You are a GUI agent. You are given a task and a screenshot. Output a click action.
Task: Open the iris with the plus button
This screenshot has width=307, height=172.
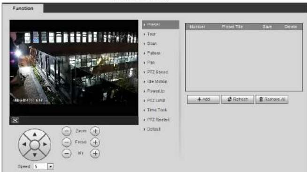point(95,154)
